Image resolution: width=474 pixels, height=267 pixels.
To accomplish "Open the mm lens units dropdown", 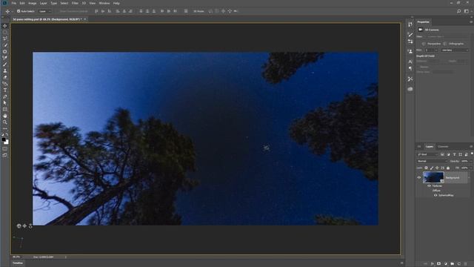I will coord(455,50).
